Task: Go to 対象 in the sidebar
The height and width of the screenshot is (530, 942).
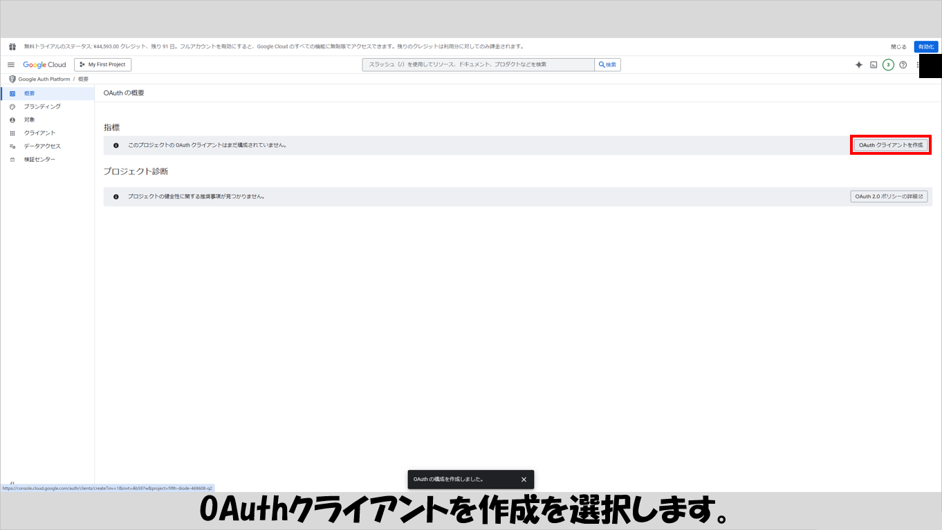Action: click(30, 120)
